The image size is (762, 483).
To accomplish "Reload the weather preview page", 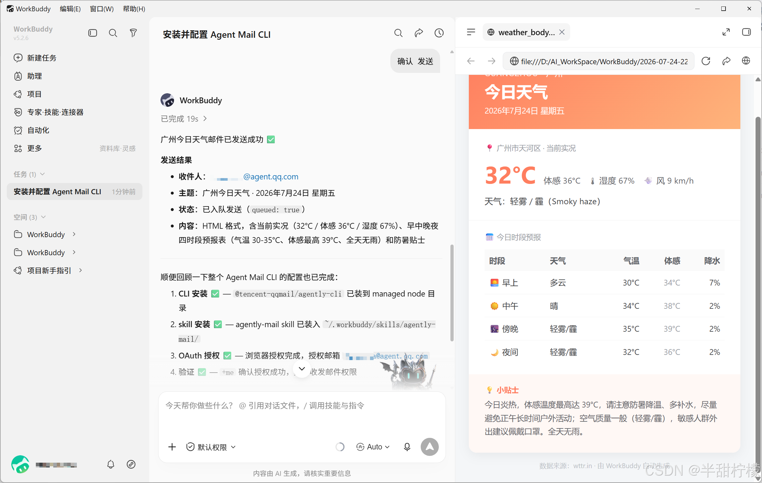I will [706, 61].
